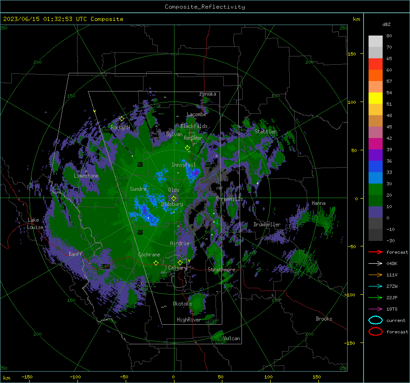
Task: Click the Sylvan label
Action: [x=174, y=134]
